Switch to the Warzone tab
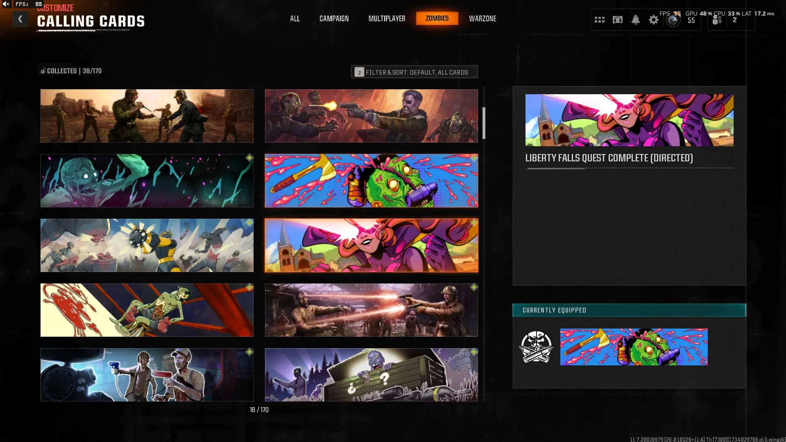Viewport: 786px width, 442px height. pyautogui.click(x=482, y=18)
